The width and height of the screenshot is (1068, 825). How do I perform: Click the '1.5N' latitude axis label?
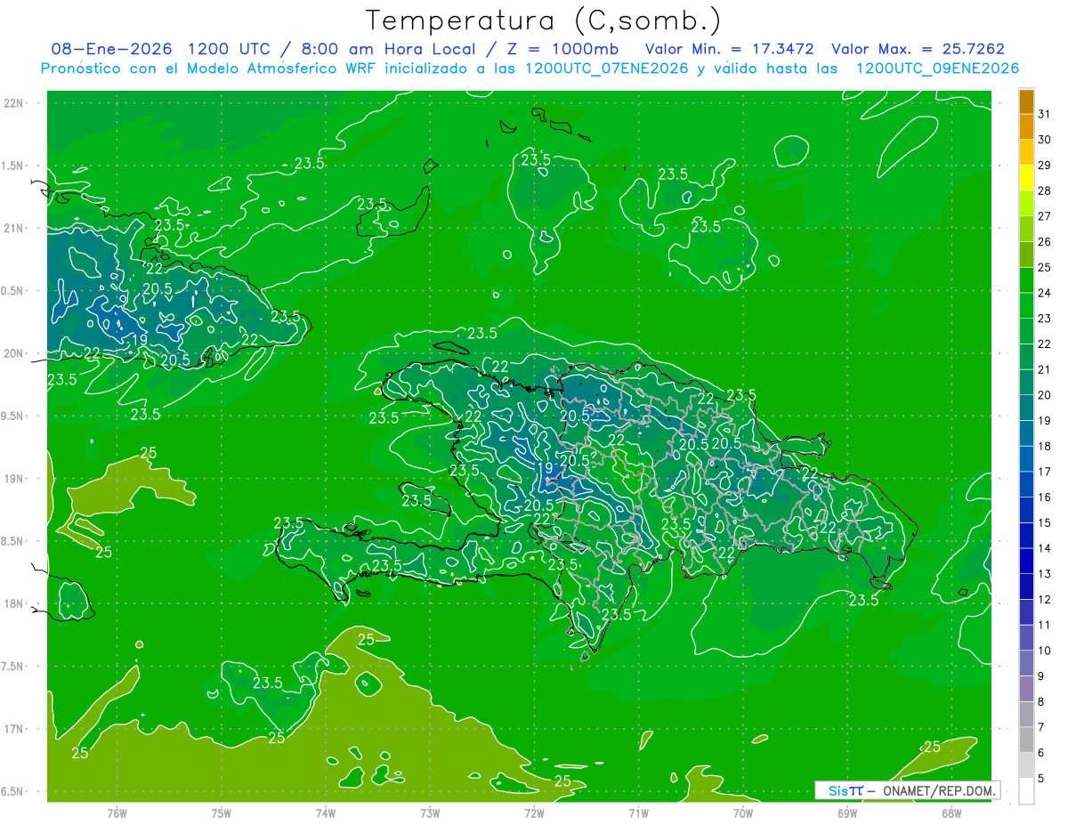pos(13,166)
